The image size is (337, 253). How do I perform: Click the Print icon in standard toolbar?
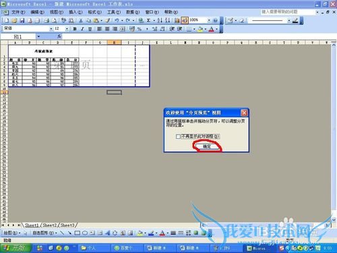(47, 21)
